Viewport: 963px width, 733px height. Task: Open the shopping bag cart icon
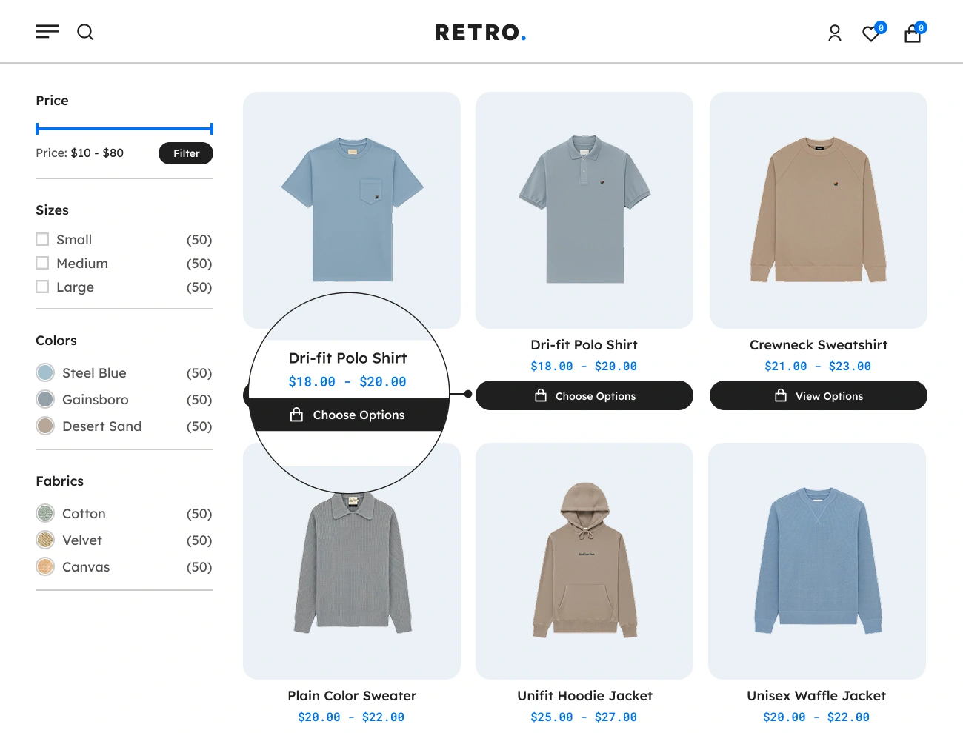click(913, 33)
